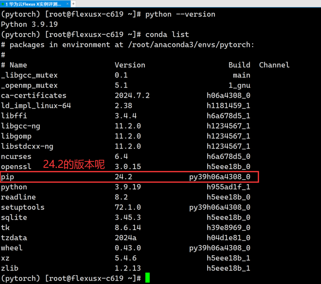Viewport: 321px width, 284px height.
Task: Click pip build 'py39h06a4308_0'
Action: point(220,177)
